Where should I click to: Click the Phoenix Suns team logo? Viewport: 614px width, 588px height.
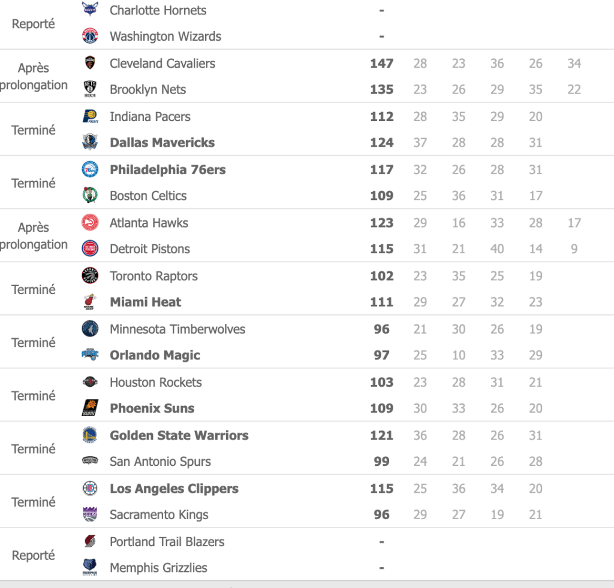[89, 408]
